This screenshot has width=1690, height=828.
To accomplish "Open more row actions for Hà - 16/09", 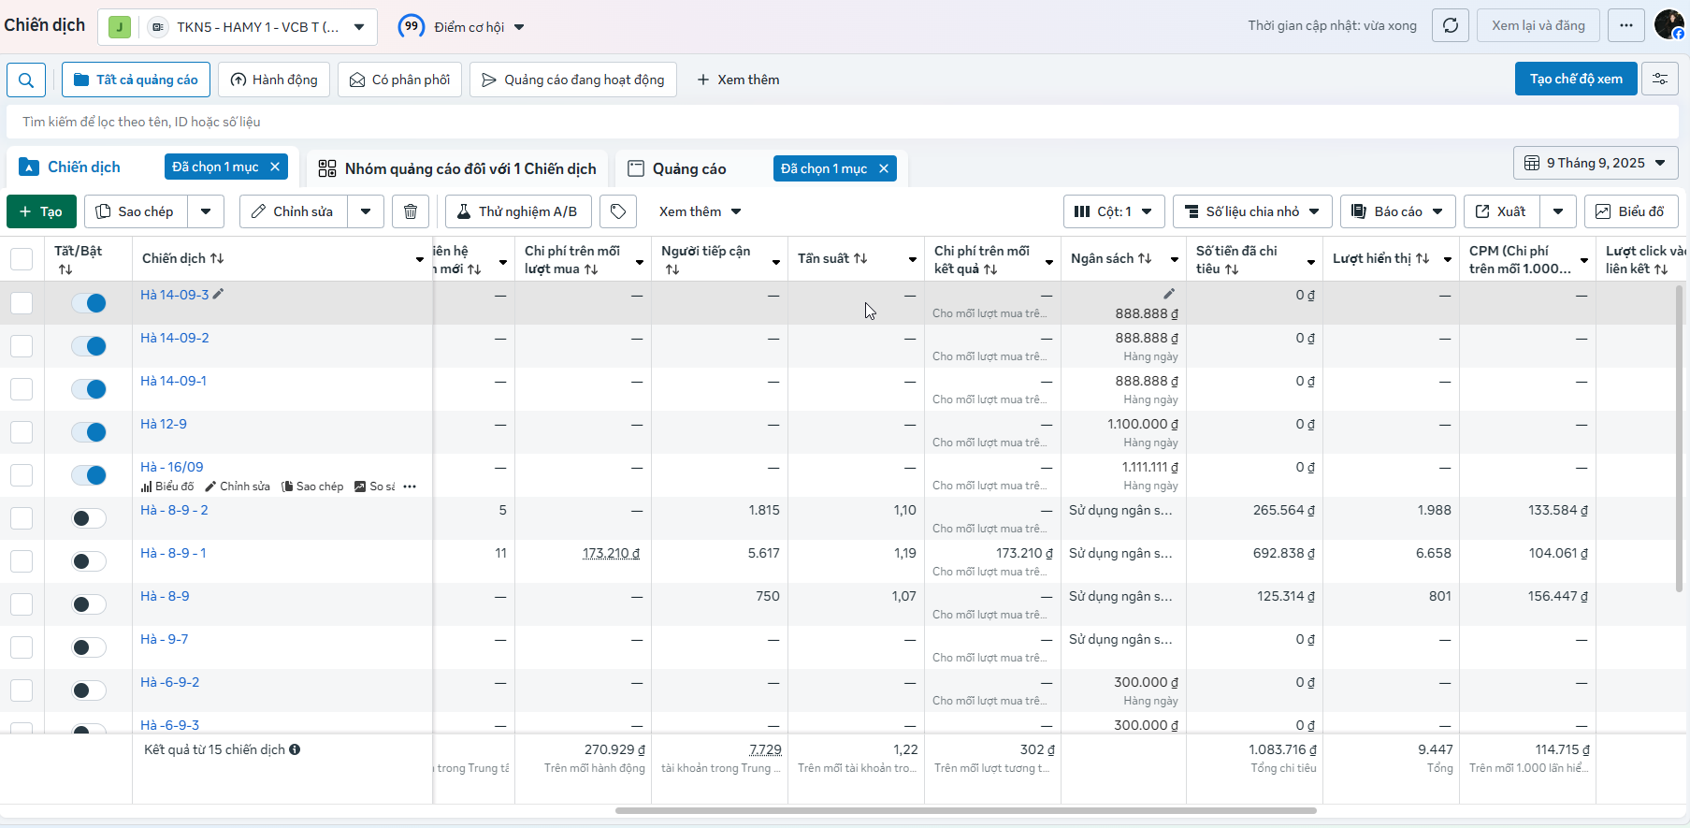I will tap(410, 487).
